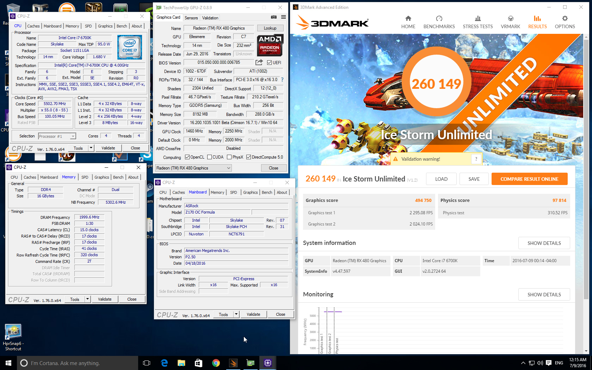Click the GPU-Z screenshot camera icon
592x370 pixels.
pos(274,17)
